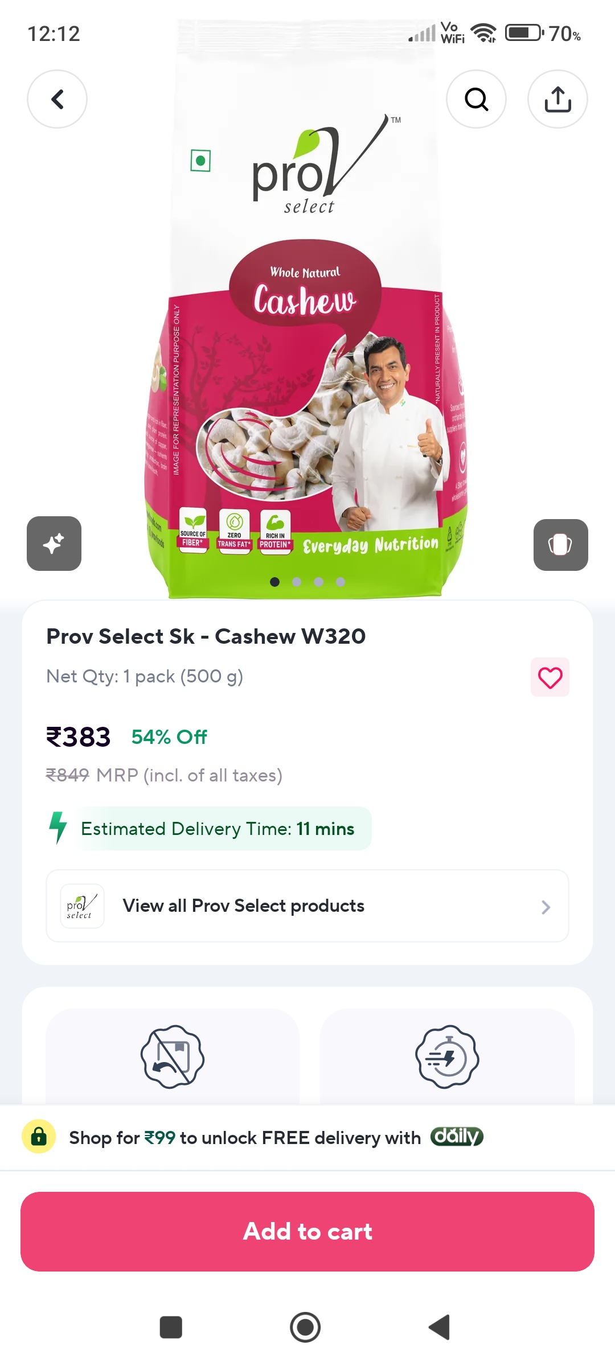This screenshot has width=615, height=1366.
Task: Tap the Prov Select brand logo thumbnail
Action: (82, 906)
